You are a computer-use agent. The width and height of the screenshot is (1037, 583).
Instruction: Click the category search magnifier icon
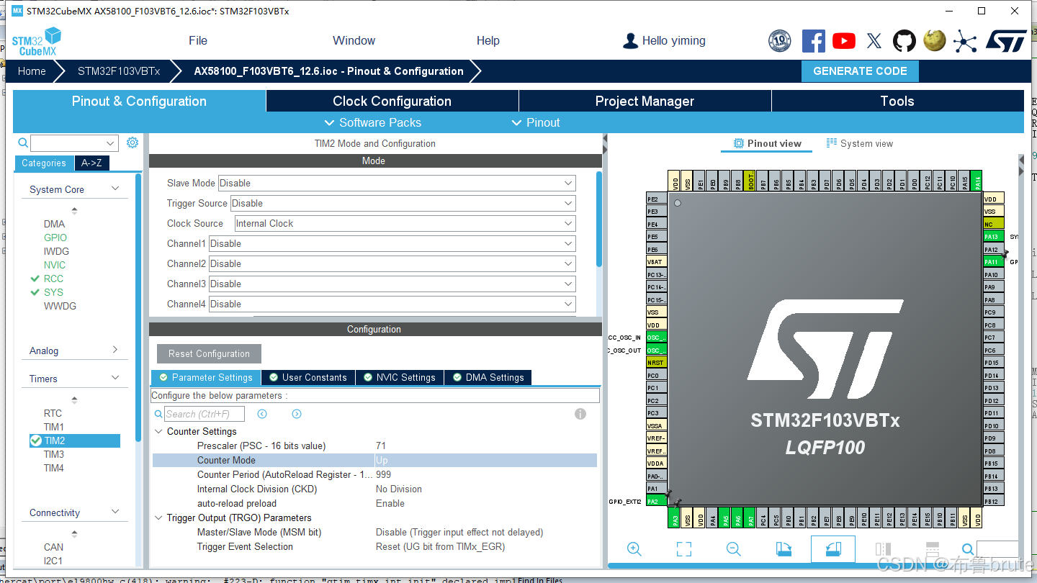(x=23, y=143)
